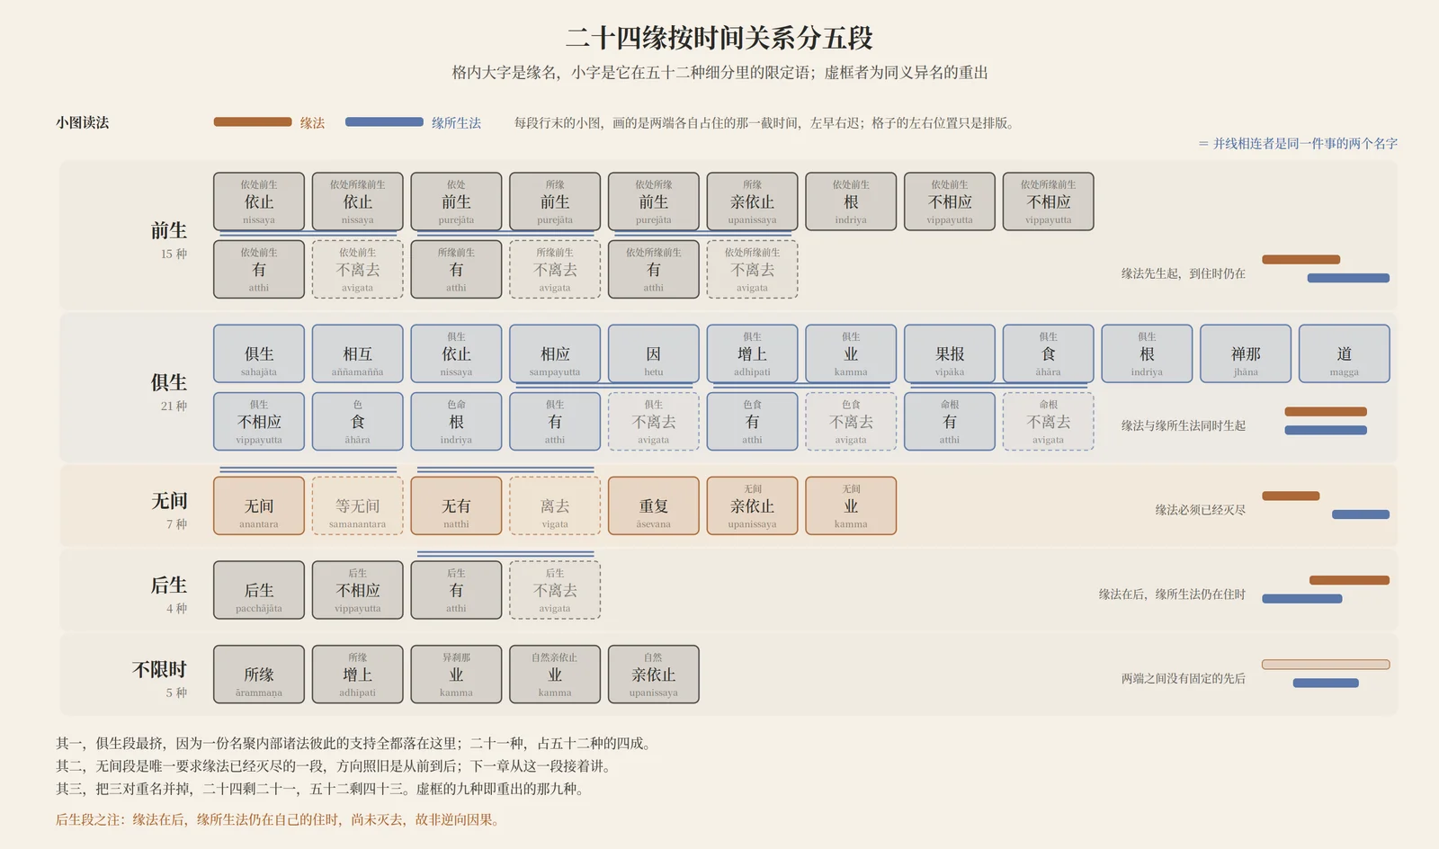Select the 重复 āsevana cell
The height and width of the screenshot is (849, 1439).
pyautogui.click(x=654, y=505)
